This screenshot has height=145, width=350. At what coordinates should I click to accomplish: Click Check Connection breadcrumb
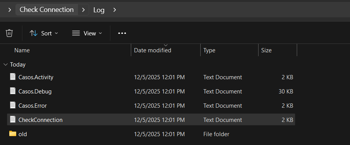tap(47, 10)
